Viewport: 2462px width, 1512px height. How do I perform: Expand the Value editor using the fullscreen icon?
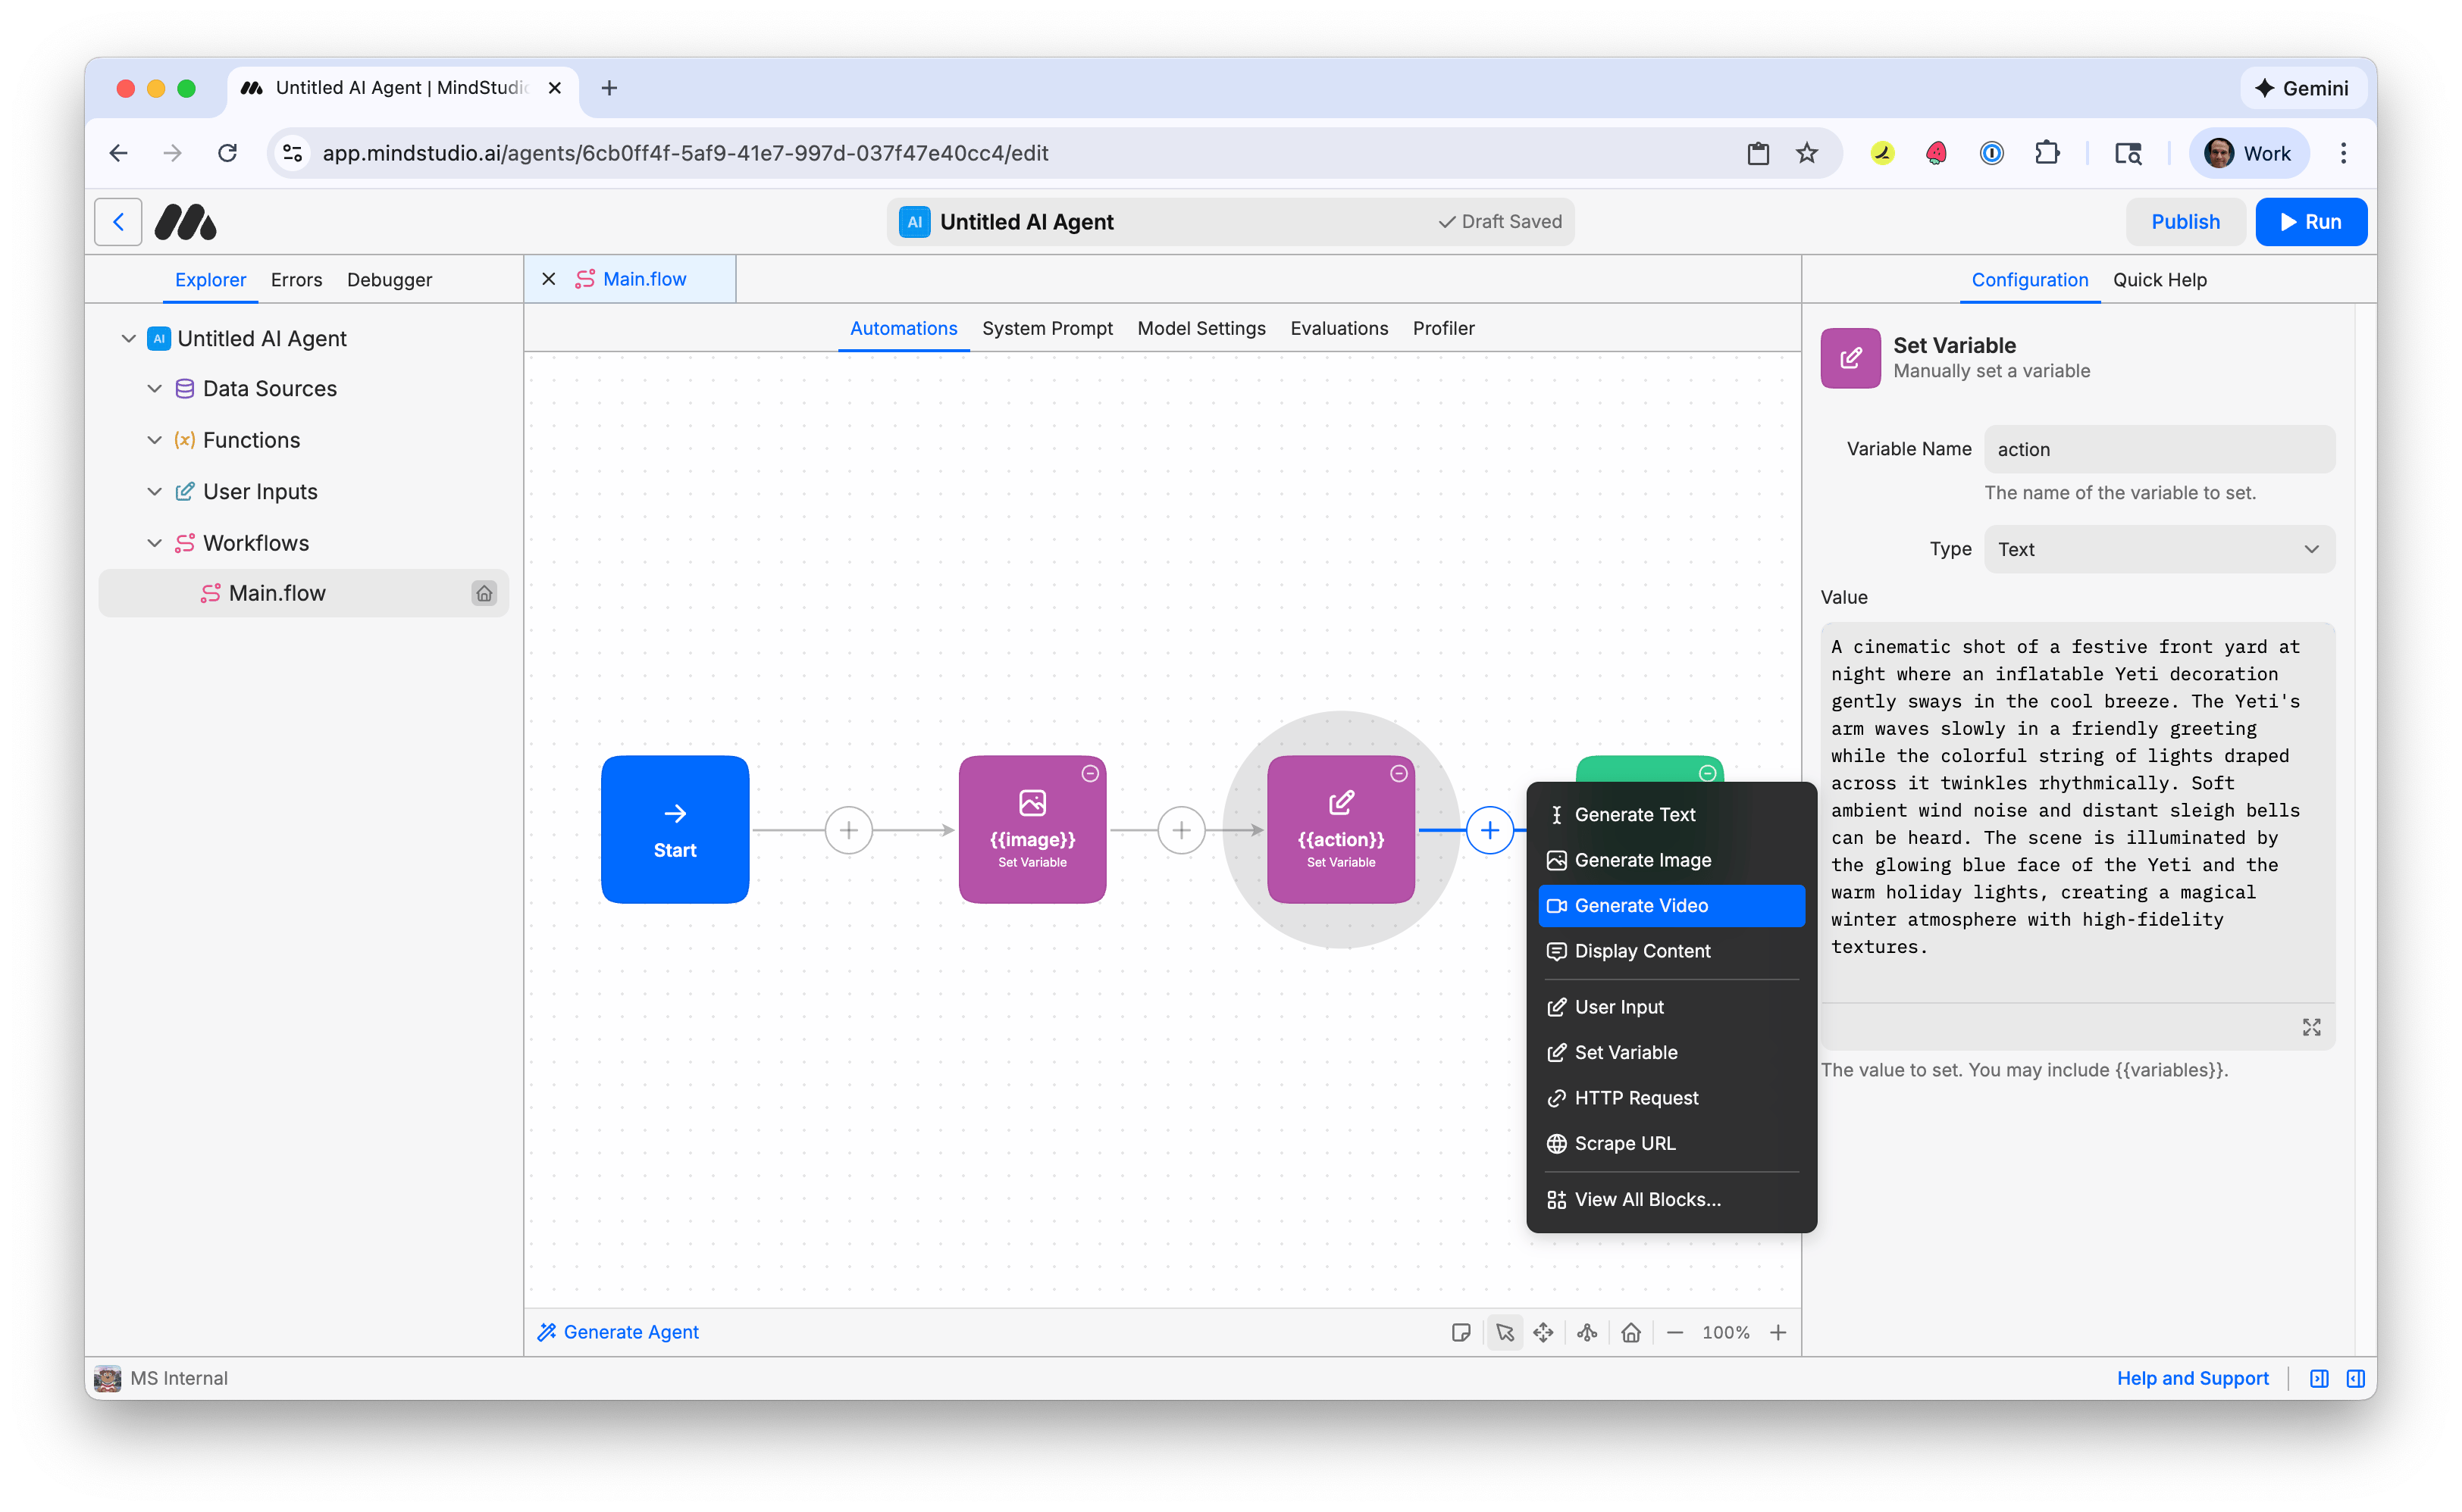2311,1027
